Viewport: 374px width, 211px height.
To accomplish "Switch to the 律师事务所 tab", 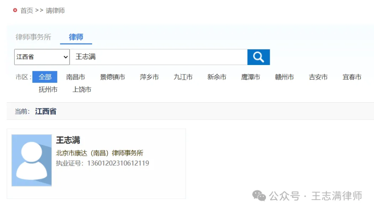I will (x=33, y=37).
